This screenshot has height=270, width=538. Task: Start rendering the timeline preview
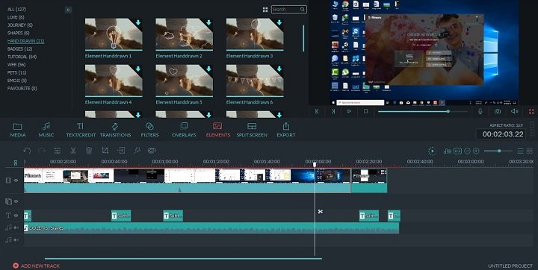point(433,151)
